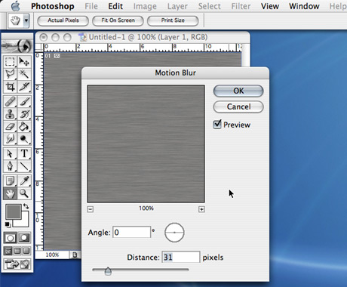This screenshot has width=347, height=287.
Task: Select the Slice tool
Action: pos(24,87)
